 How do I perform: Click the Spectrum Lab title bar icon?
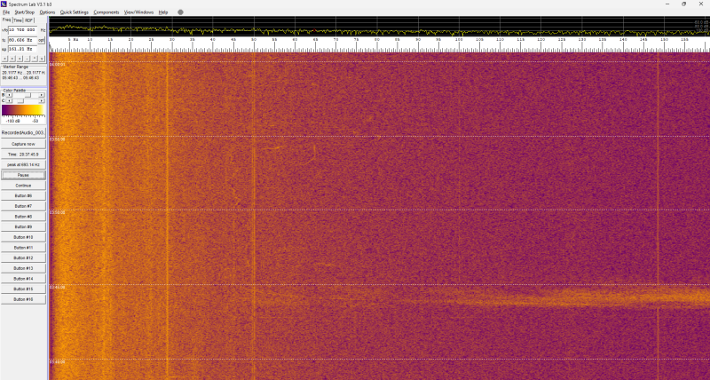tap(4, 4)
